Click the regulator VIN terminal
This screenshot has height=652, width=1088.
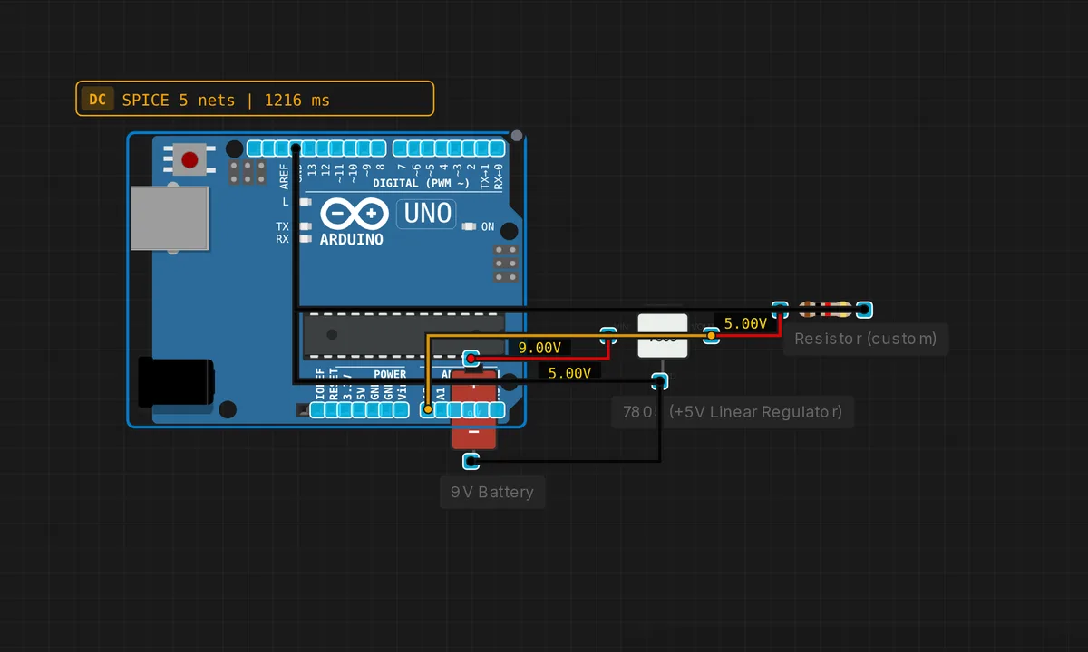609,336
